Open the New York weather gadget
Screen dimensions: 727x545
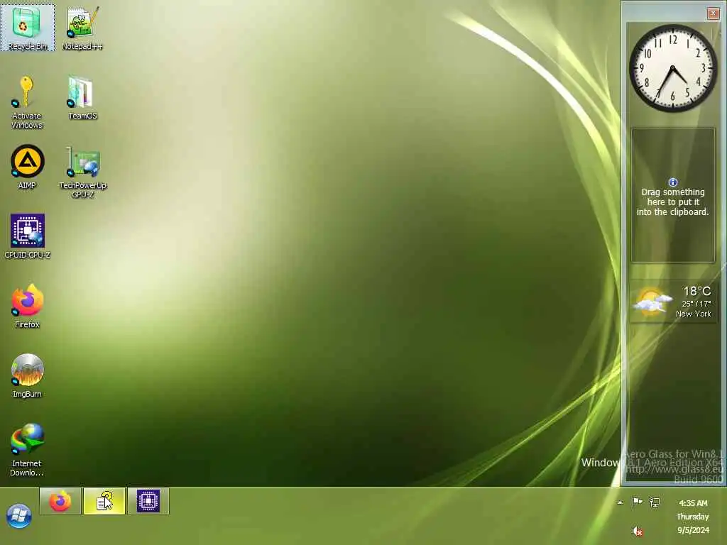coord(673,302)
